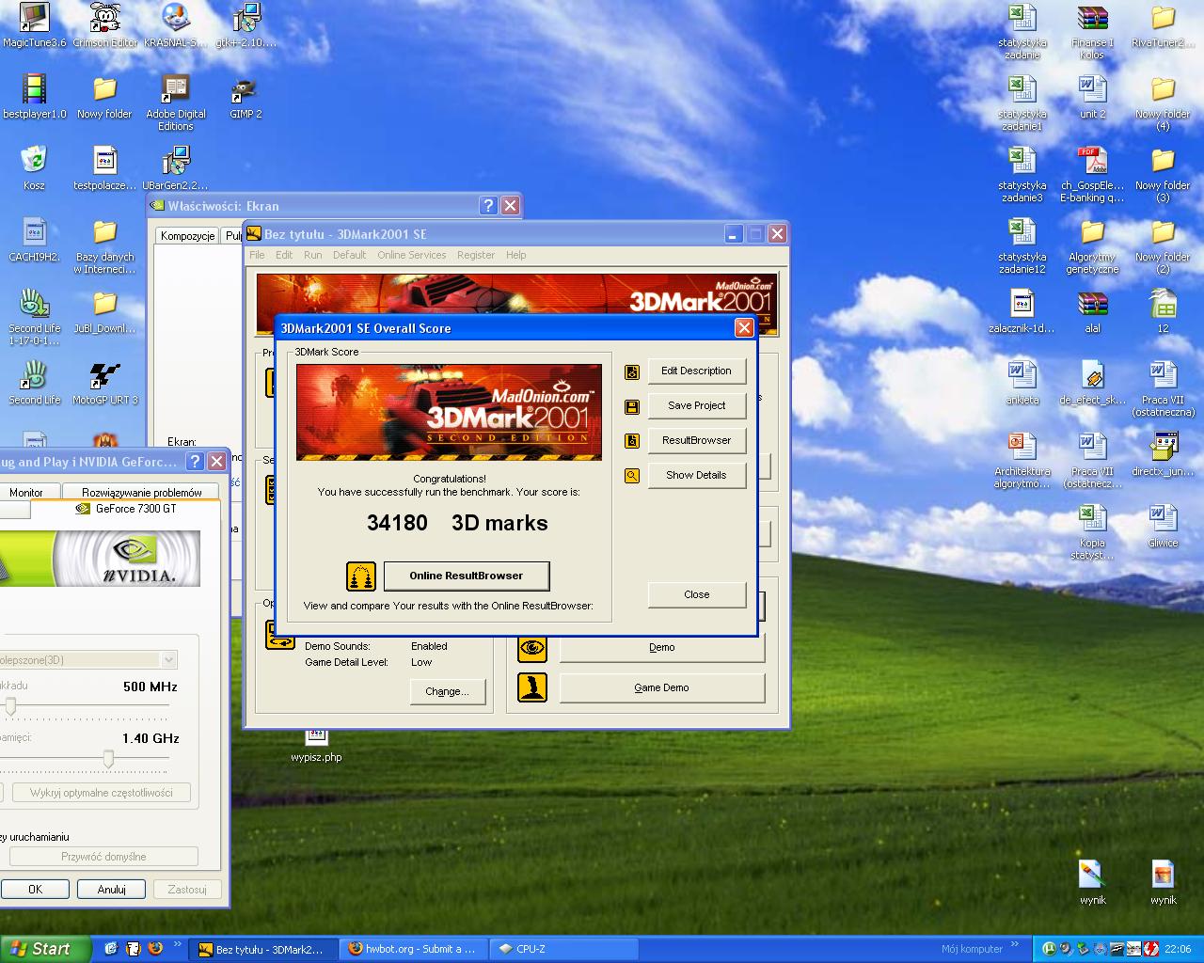Click Online ResultBrowser button
The height and width of the screenshot is (963, 1204).
(x=466, y=576)
